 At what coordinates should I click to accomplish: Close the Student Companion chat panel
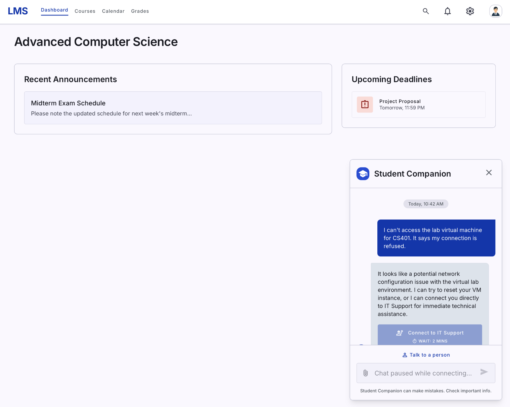pyautogui.click(x=489, y=173)
